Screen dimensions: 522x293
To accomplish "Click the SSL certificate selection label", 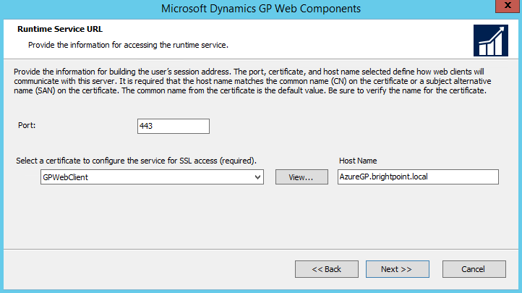I will coord(137,160).
